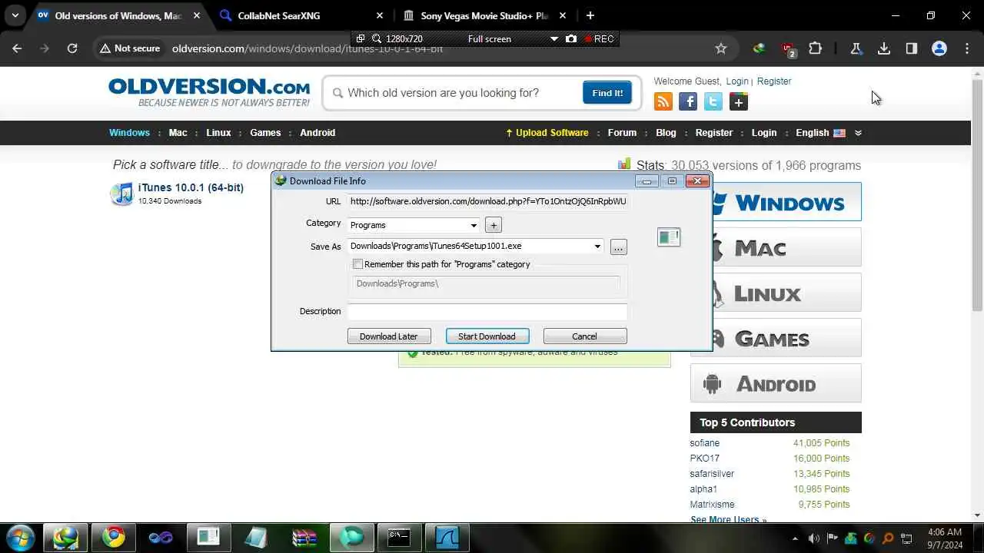Toggle Chrome side panel icon
Screen dimensions: 984x553
pos(911,48)
